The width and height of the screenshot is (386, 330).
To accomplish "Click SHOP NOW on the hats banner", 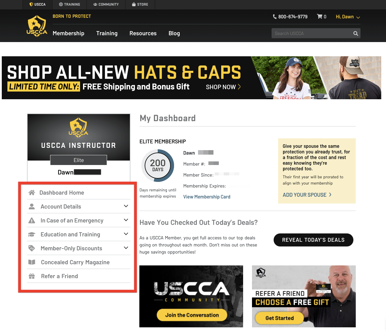I will point(223,87).
